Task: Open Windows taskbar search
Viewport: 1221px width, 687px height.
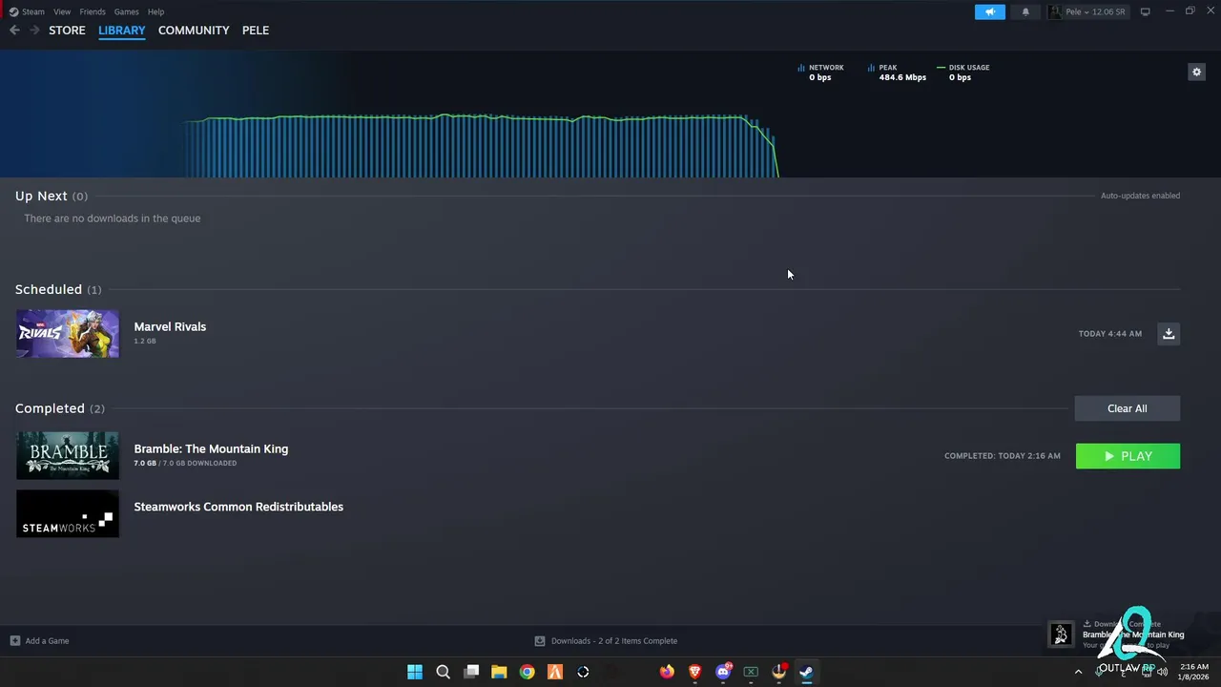Action: pyautogui.click(x=443, y=672)
